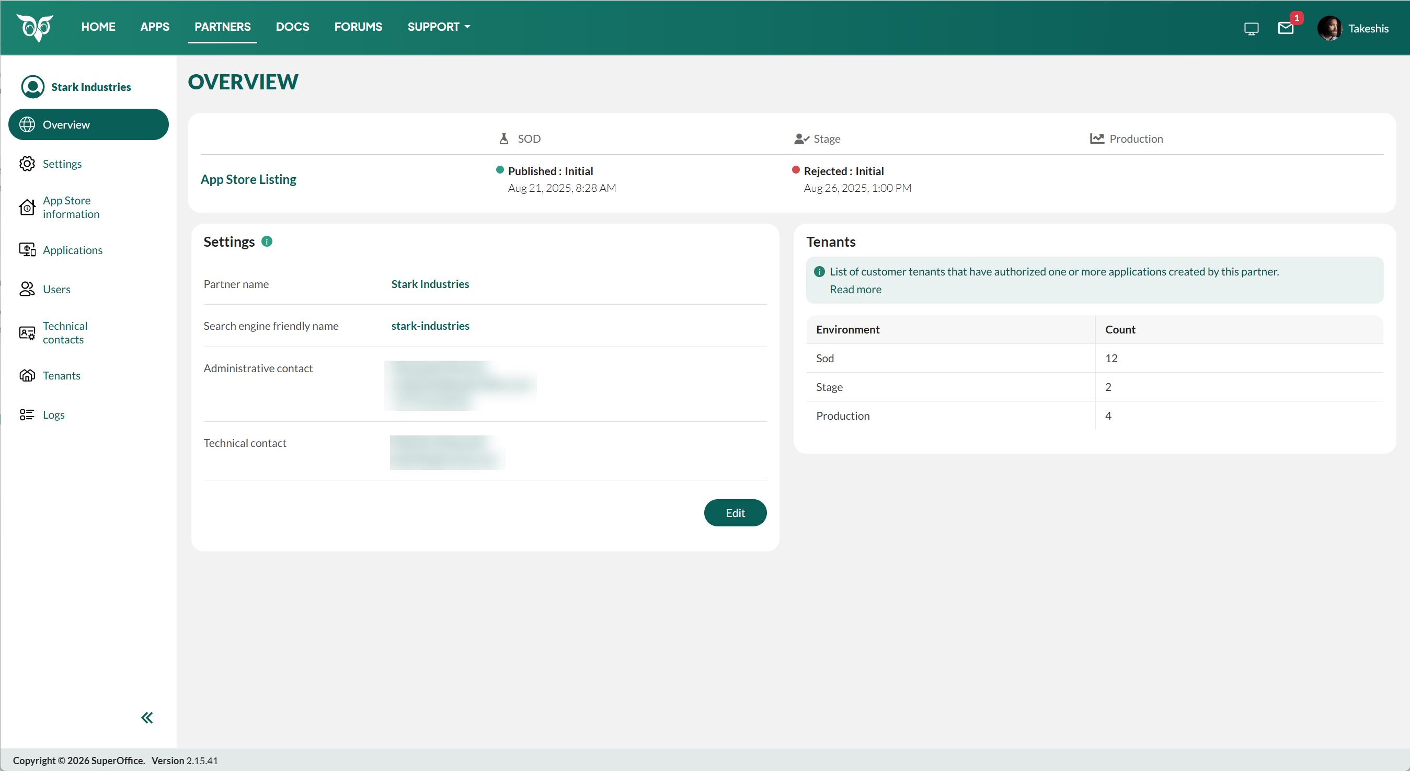Click the Version 2.15.41 footer text
The image size is (1410, 771).
coord(185,761)
